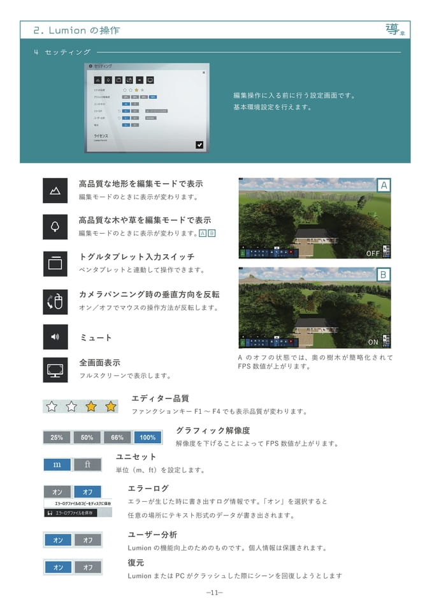This screenshot has width=432, height=613.
Task: Enable 復元 with its large オン button
Action: point(58,567)
